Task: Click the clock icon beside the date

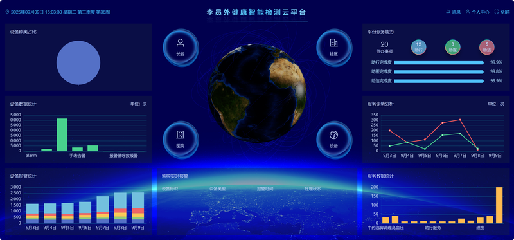Action: click(7, 12)
